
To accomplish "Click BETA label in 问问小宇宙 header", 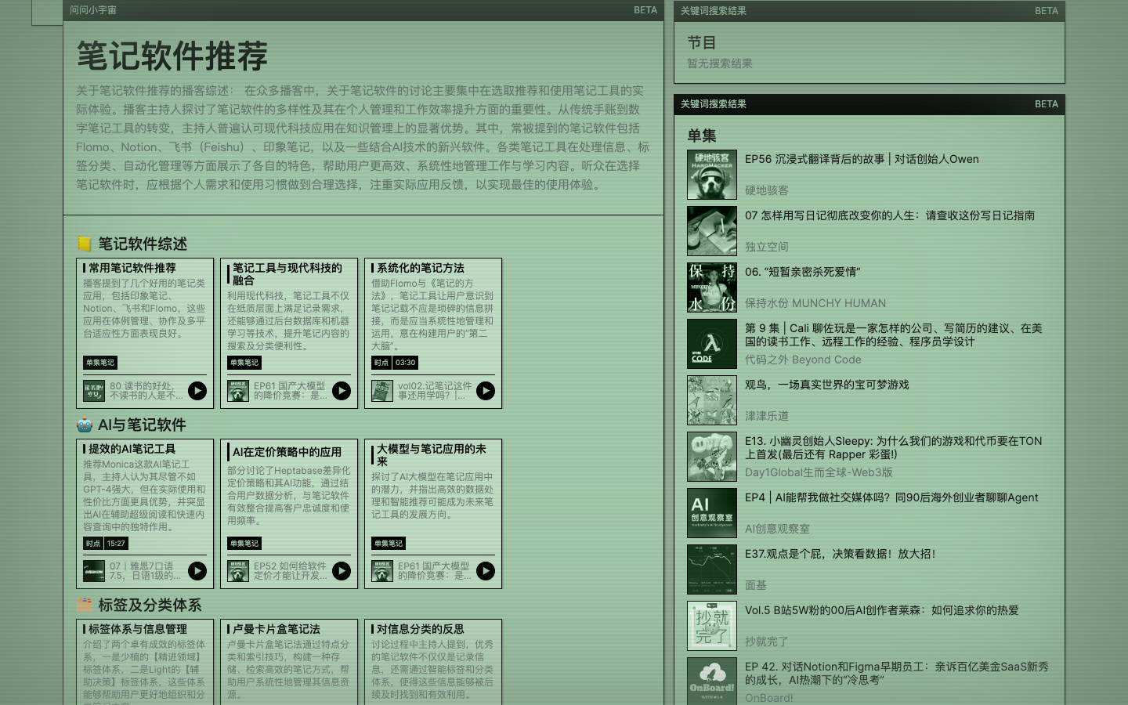I will [x=645, y=10].
